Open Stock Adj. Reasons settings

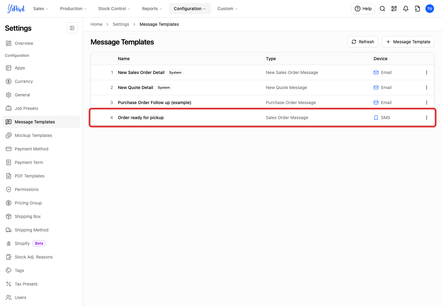click(41, 257)
